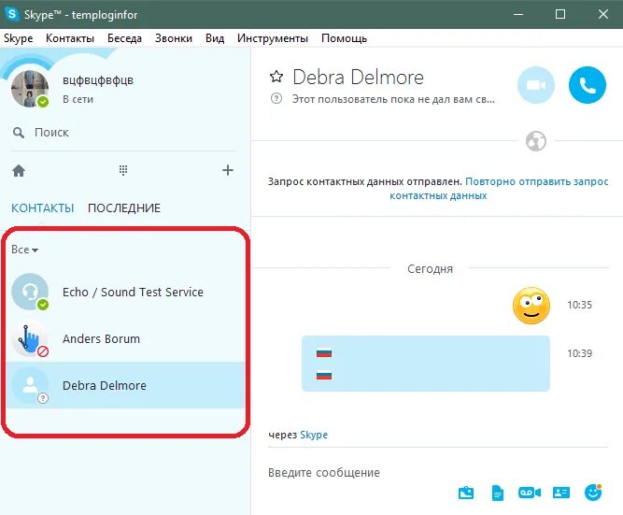The image size is (623, 515).
Task: Click the Этот пользователь пока не дал mood text
Action: pos(393,99)
